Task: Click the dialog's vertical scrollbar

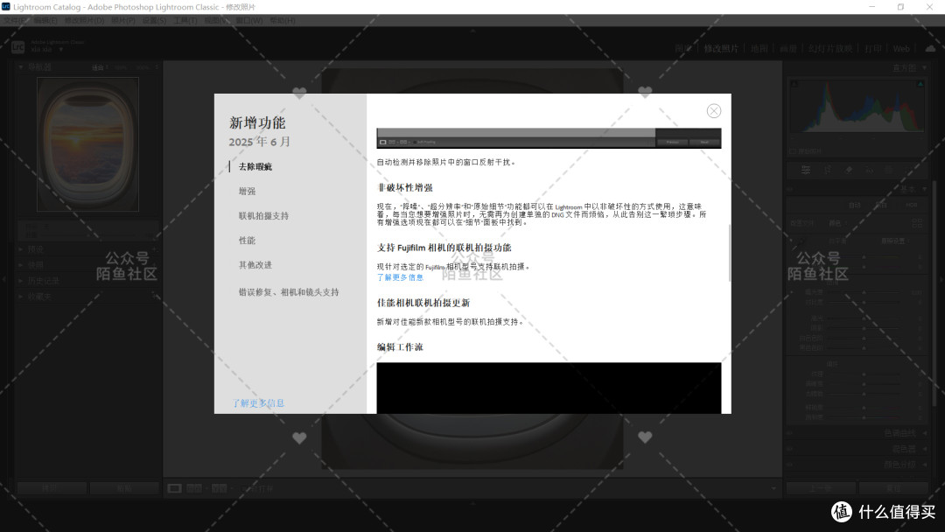Action: (729, 253)
